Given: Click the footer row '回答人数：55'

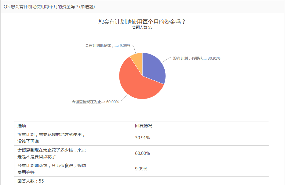Looking at the screenshot, I should [142, 181].
